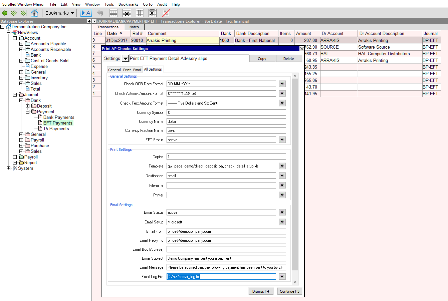Open the Destination dropdown arrow

[x=282, y=176]
